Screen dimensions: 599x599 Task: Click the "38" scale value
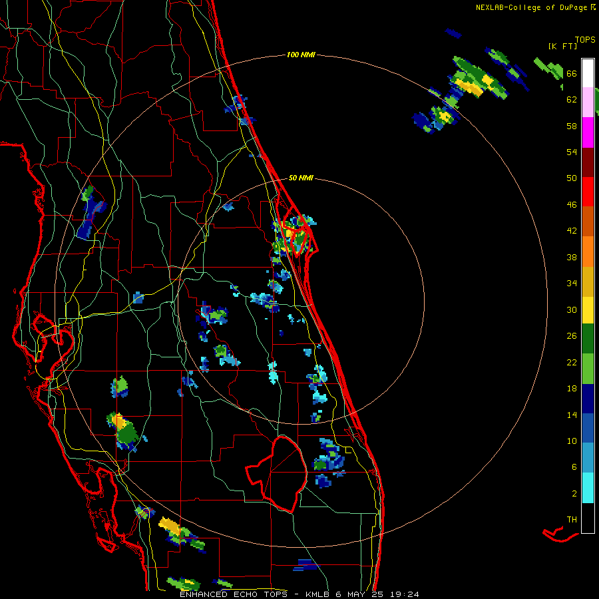pos(572,257)
